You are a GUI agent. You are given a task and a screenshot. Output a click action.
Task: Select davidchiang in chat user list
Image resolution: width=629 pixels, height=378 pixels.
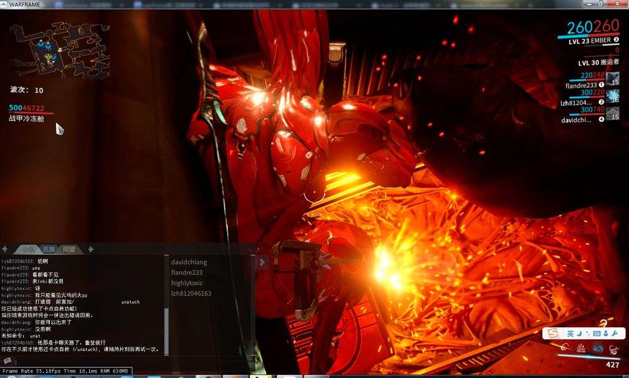189,262
